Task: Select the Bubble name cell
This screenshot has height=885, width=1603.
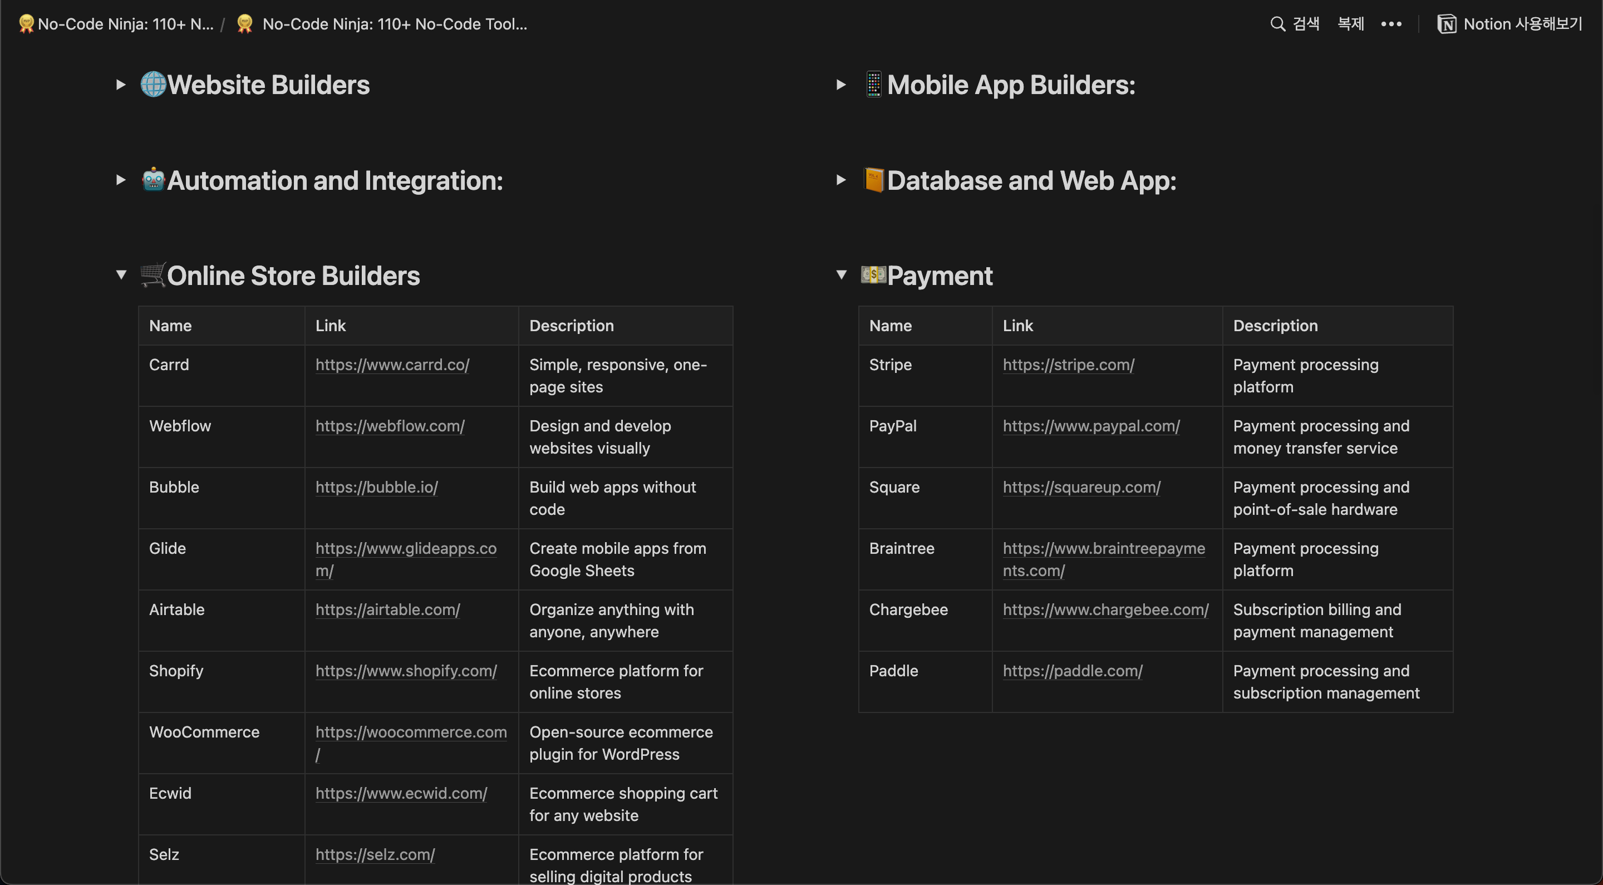Action: [222, 498]
